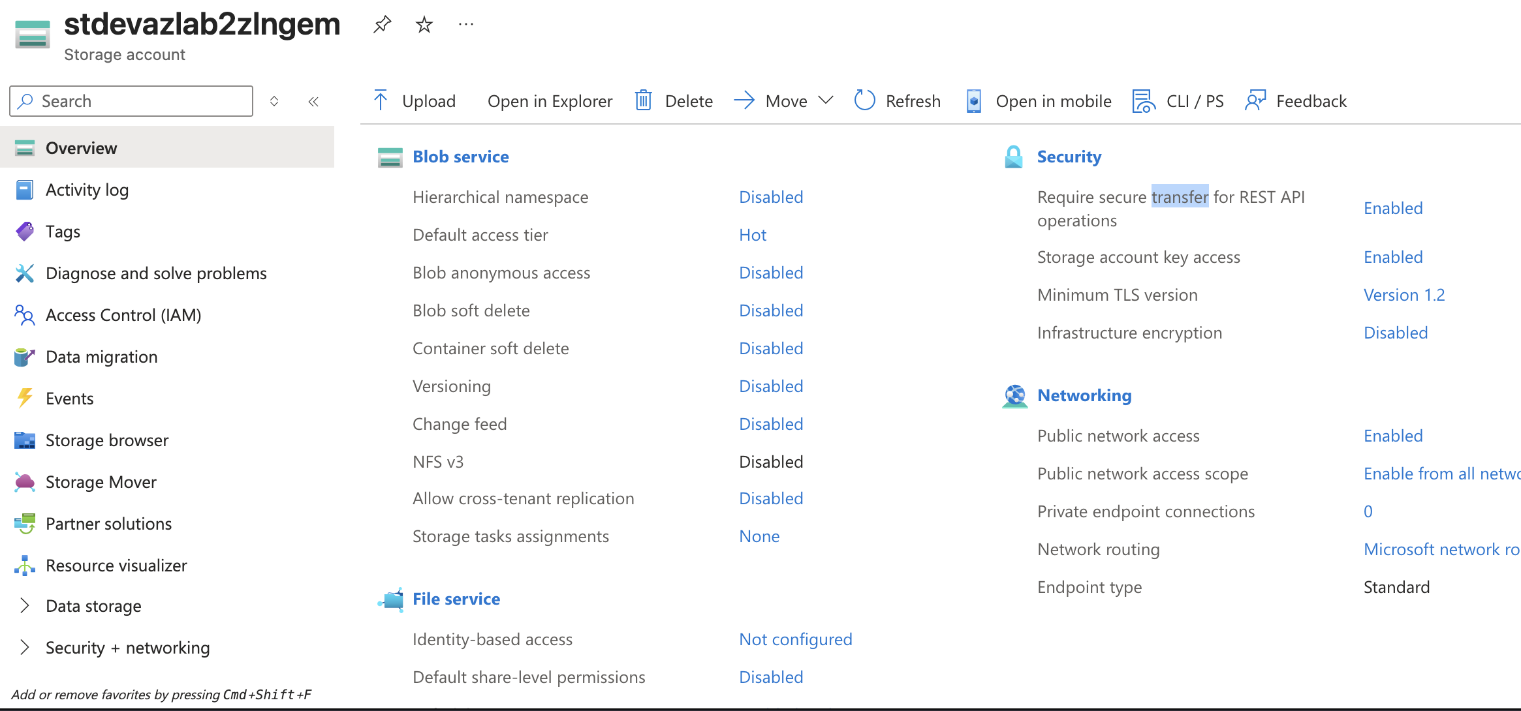1521x711 pixels.
Task: Open the Move dropdown chevron
Action: tap(826, 100)
